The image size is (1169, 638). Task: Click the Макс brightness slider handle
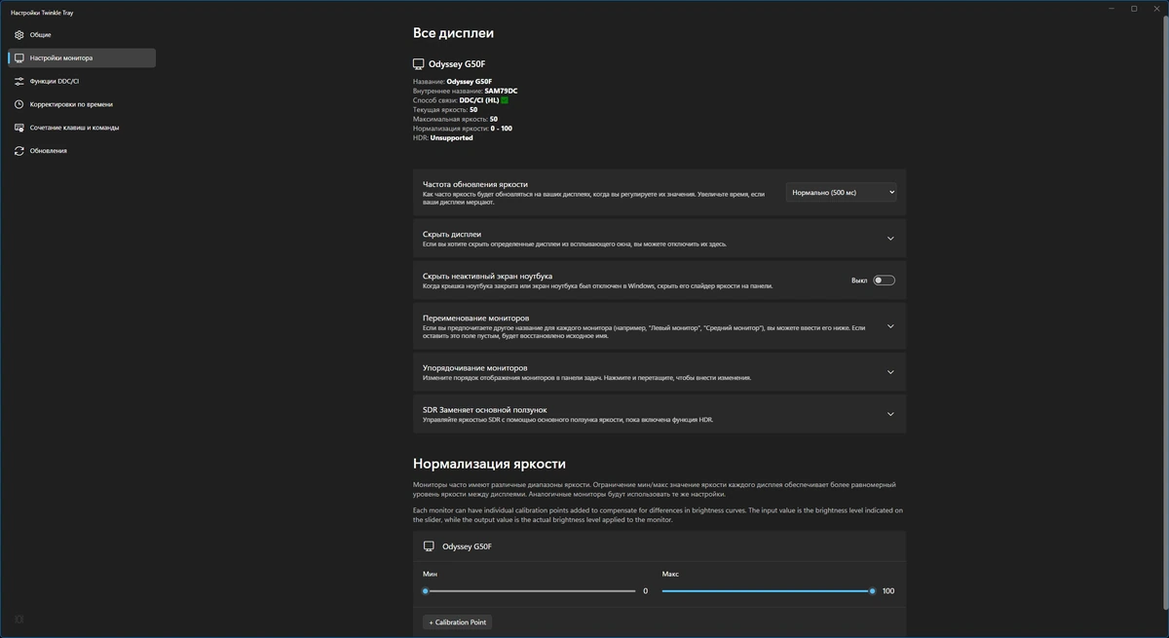coord(873,591)
